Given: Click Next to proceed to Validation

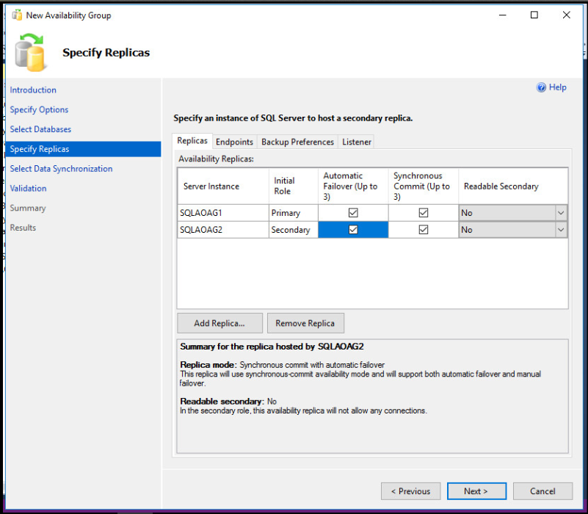Looking at the screenshot, I should coord(476,491).
